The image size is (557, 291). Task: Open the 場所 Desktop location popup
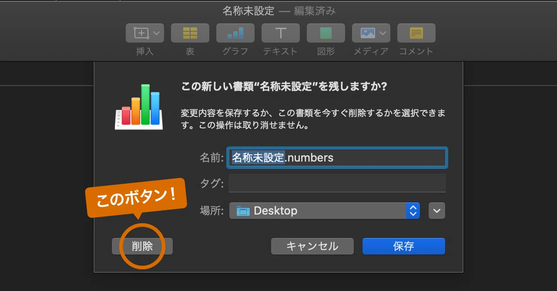tap(325, 211)
